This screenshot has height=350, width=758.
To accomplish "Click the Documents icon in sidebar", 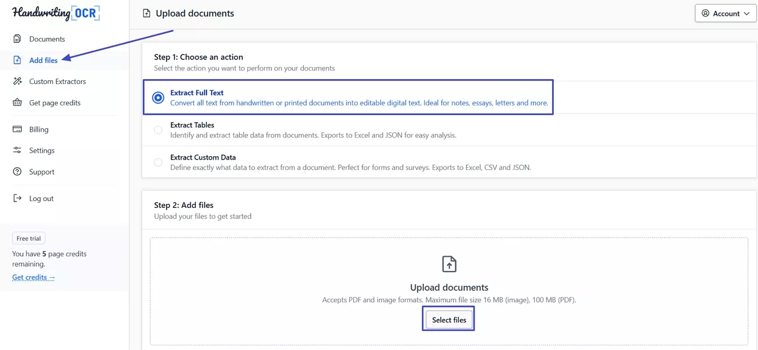I will (x=17, y=39).
